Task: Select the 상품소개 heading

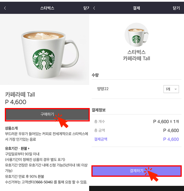Action: pos(11,128)
